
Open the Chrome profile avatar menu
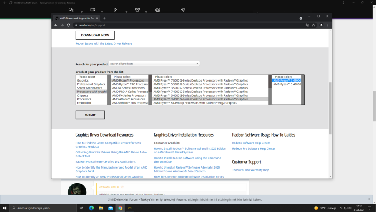321,25
